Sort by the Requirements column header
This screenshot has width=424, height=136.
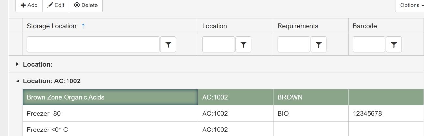(x=298, y=26)
